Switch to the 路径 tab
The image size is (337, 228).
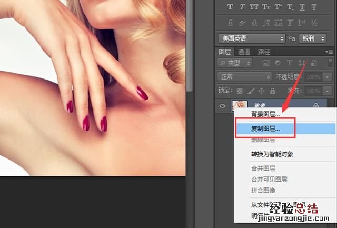[x=264, y=52]
